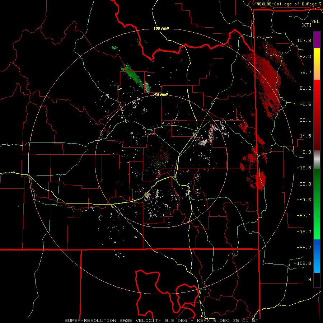Click the -109.8 velocity scale value

[x=303, y=263]
